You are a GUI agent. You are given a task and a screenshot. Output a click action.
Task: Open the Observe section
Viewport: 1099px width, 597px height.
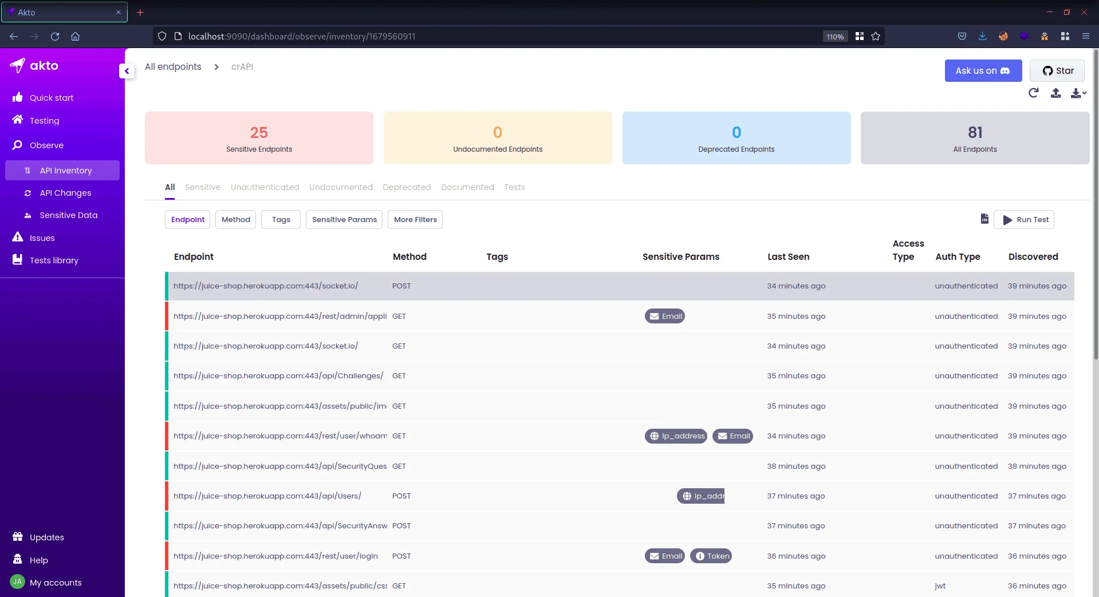click(46, 145)
